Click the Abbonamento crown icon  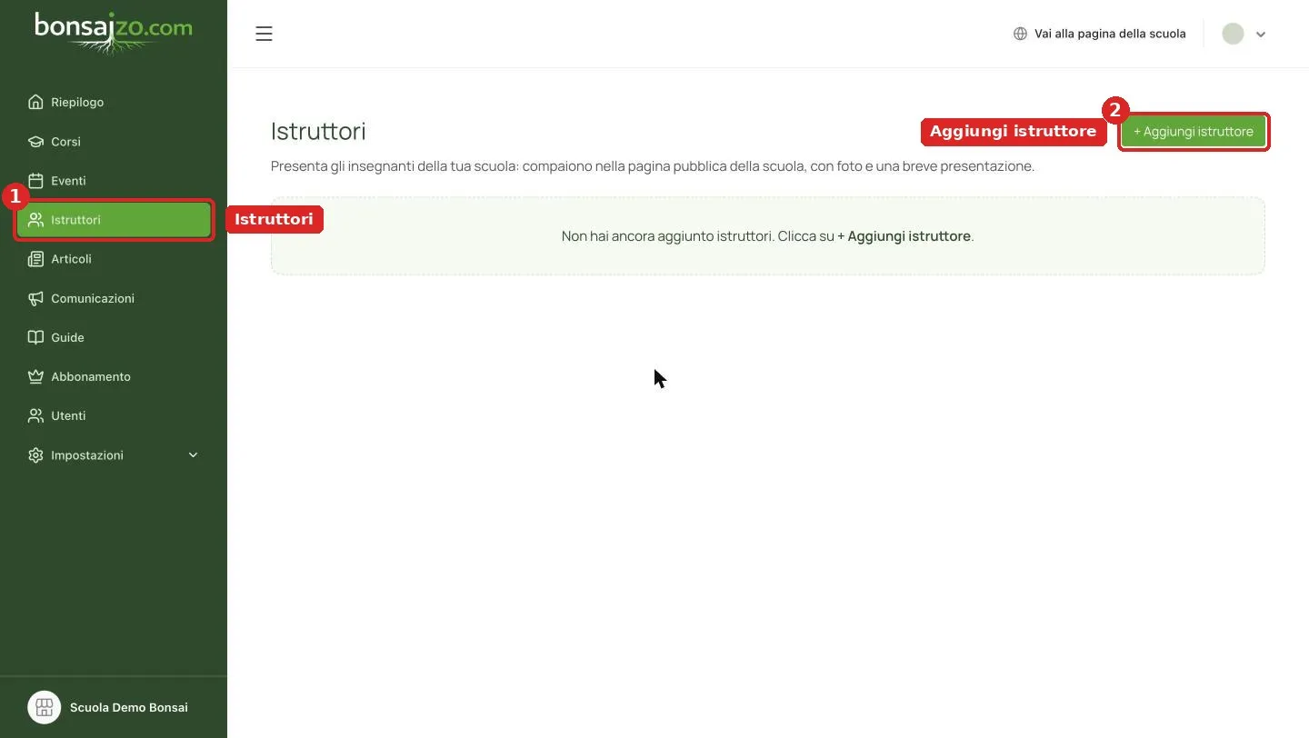(35, 375)
